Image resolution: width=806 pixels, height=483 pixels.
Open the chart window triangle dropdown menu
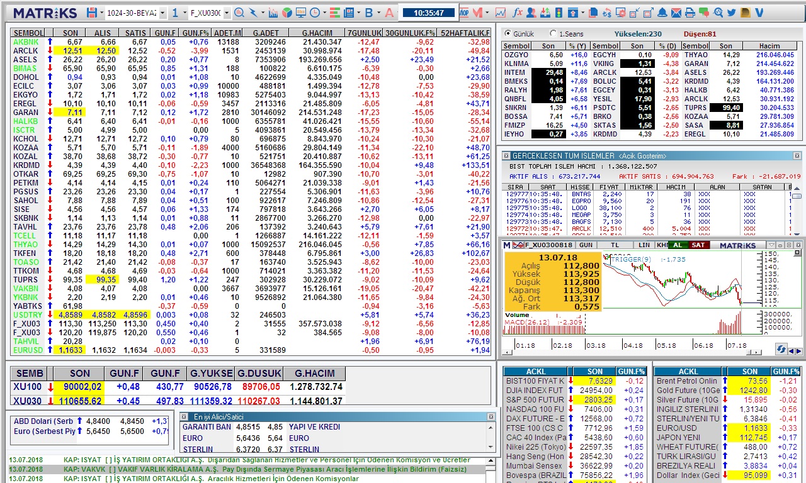coord(771,245)
